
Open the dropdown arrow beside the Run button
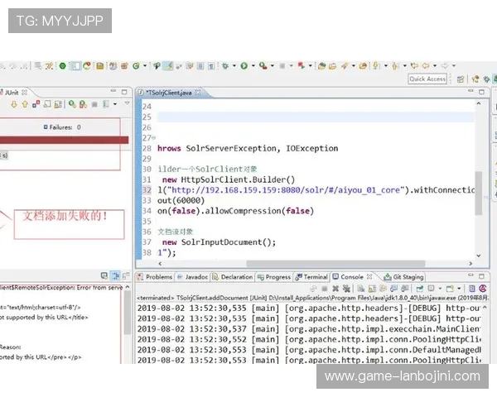coord(253,65)
